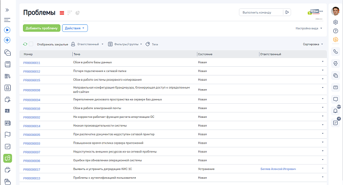
Task: Click the help question mark icon
Action: [x=336, y=31]
